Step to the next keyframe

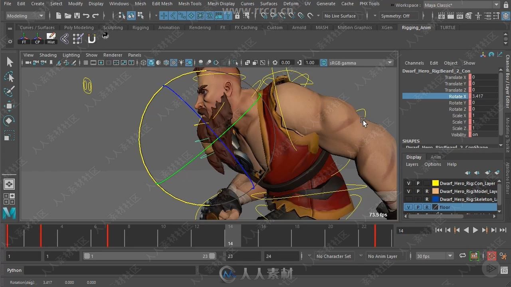pyautogui.click(x=484, y=230)
